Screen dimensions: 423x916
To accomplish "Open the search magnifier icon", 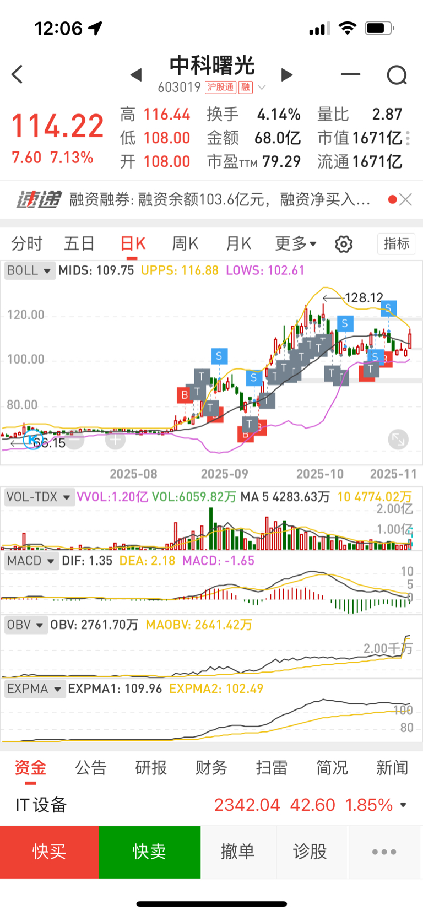I will 397,75.
